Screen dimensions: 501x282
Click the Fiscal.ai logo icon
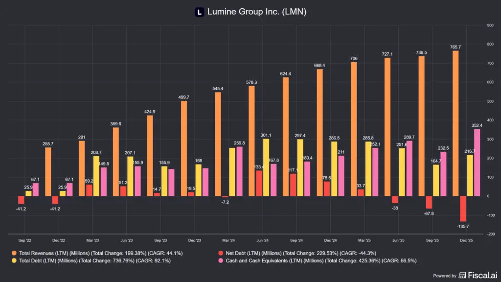pos(462,275)
